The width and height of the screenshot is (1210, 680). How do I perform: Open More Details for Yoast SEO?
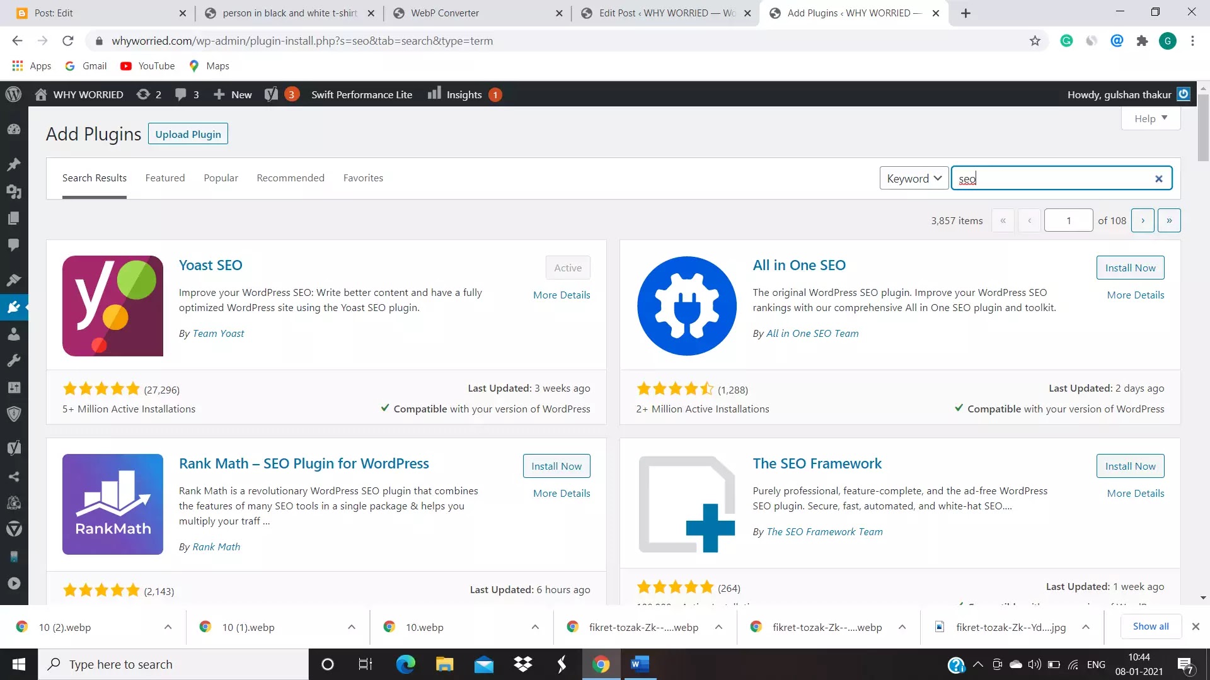tap(562, 295)
